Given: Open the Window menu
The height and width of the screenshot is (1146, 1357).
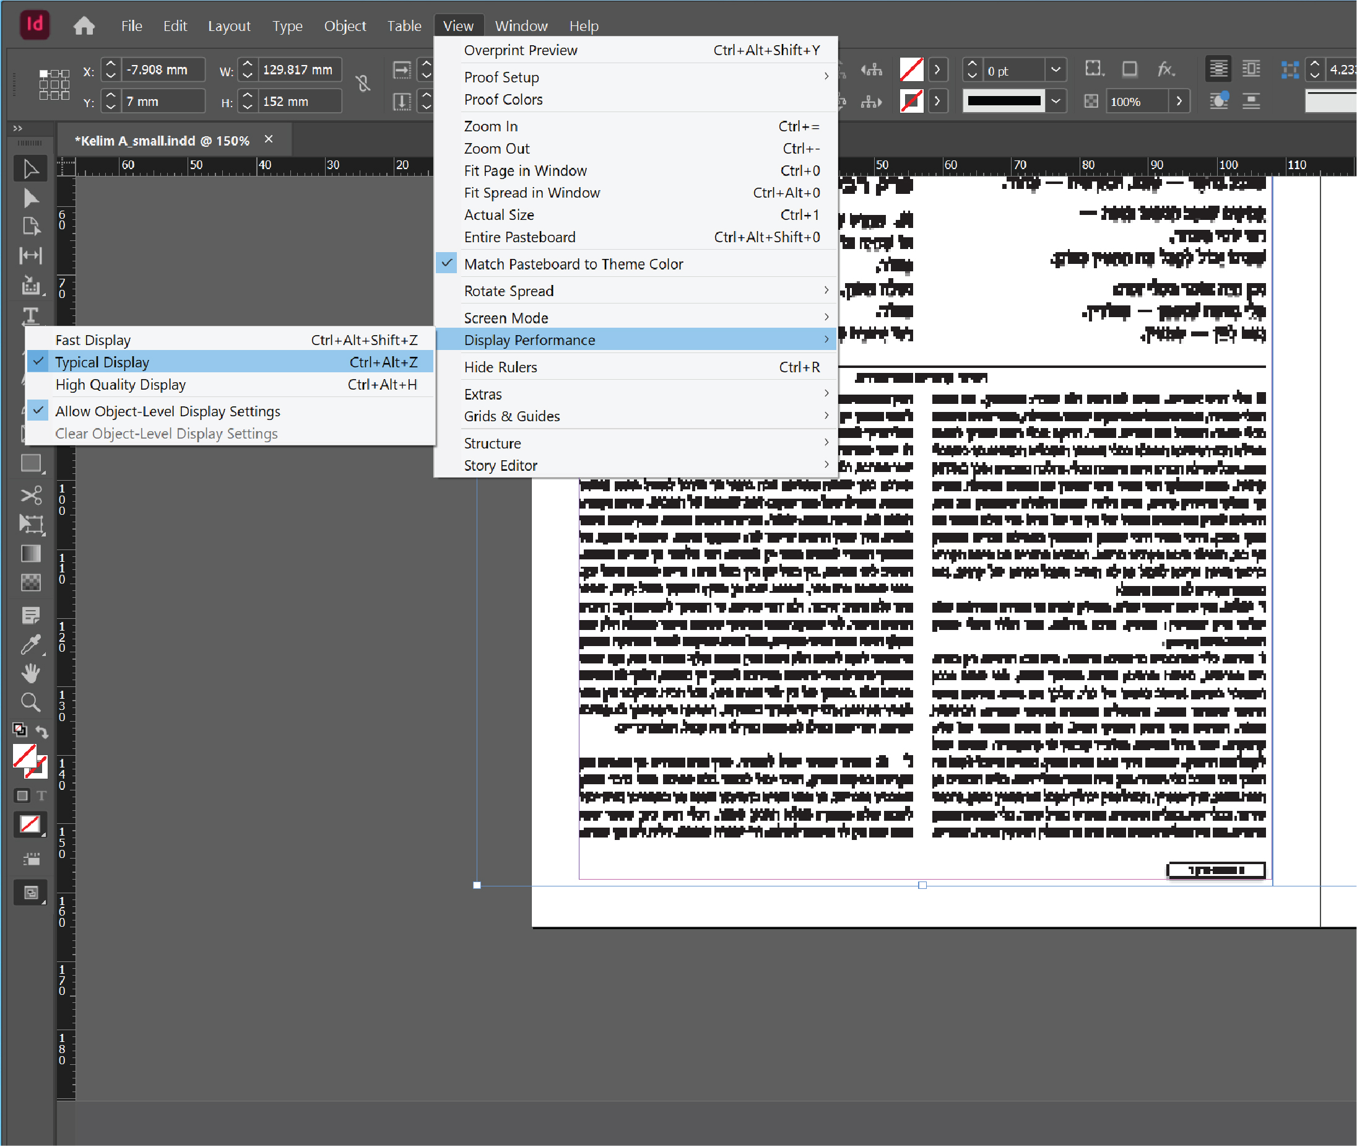Looking at the screenshot, I should [521, 26].
